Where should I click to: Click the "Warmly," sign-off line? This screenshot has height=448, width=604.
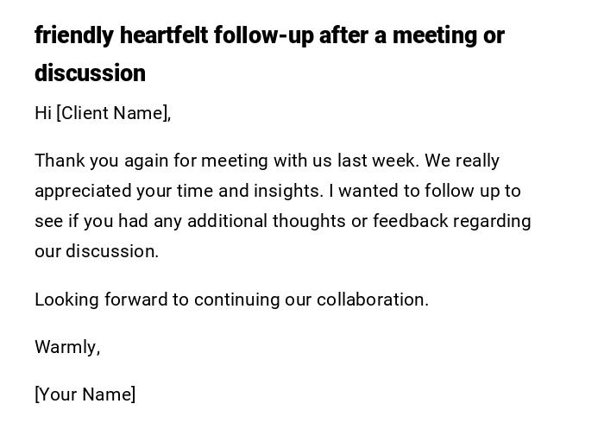(67, 347)
